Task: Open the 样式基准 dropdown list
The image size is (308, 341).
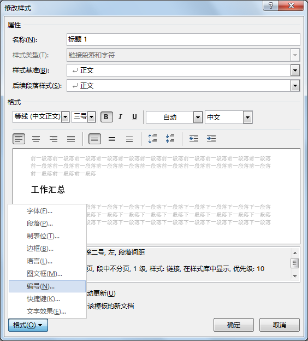Action: point(295,70)
